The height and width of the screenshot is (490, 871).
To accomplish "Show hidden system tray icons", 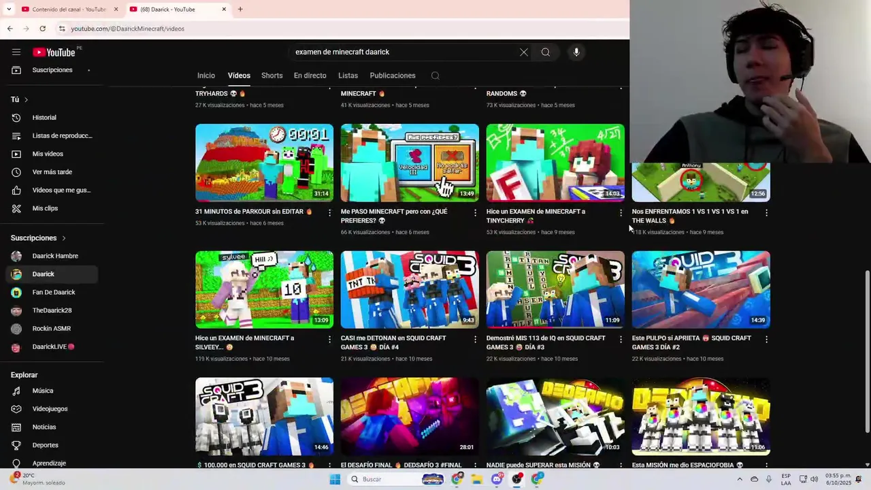I will click(740, 479).
